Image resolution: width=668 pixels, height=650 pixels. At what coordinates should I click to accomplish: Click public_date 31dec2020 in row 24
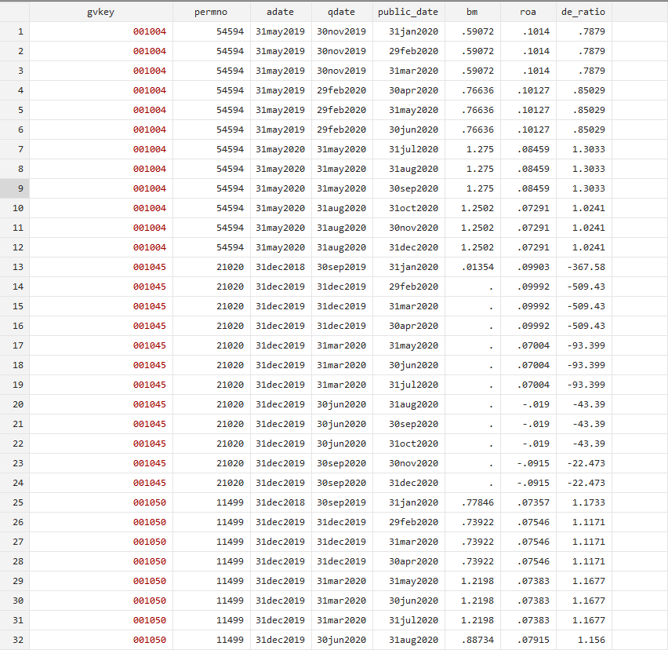point(408,483)
